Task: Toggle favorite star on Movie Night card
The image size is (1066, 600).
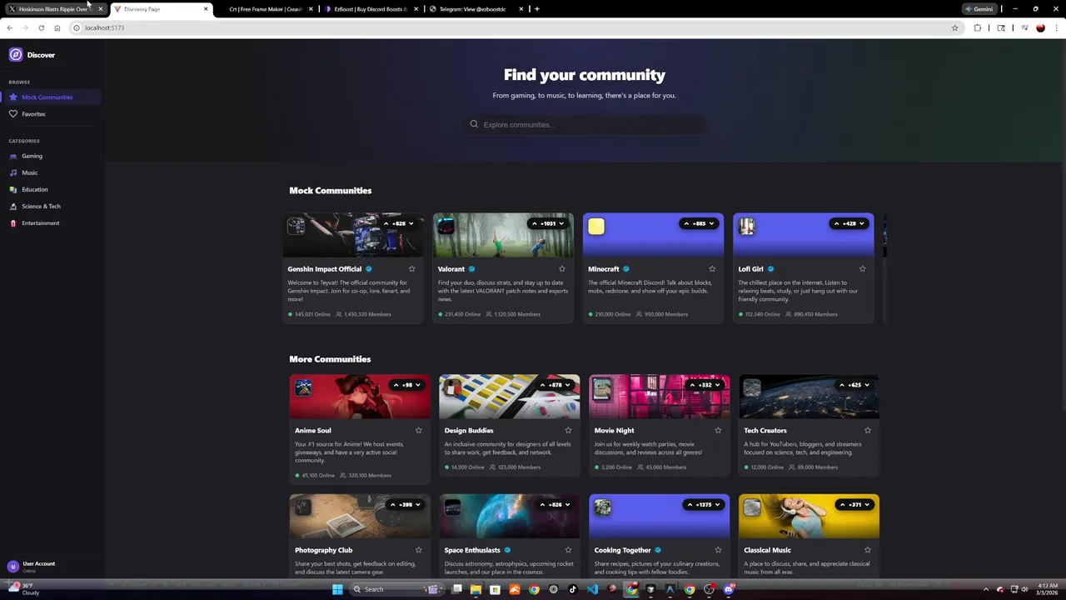Action: tap(718, 431)
